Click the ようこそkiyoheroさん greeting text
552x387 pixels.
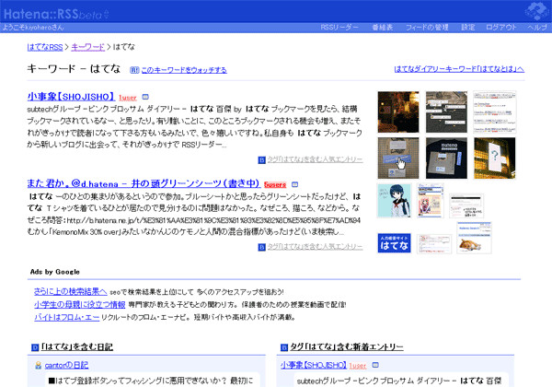tap(33, 28)
